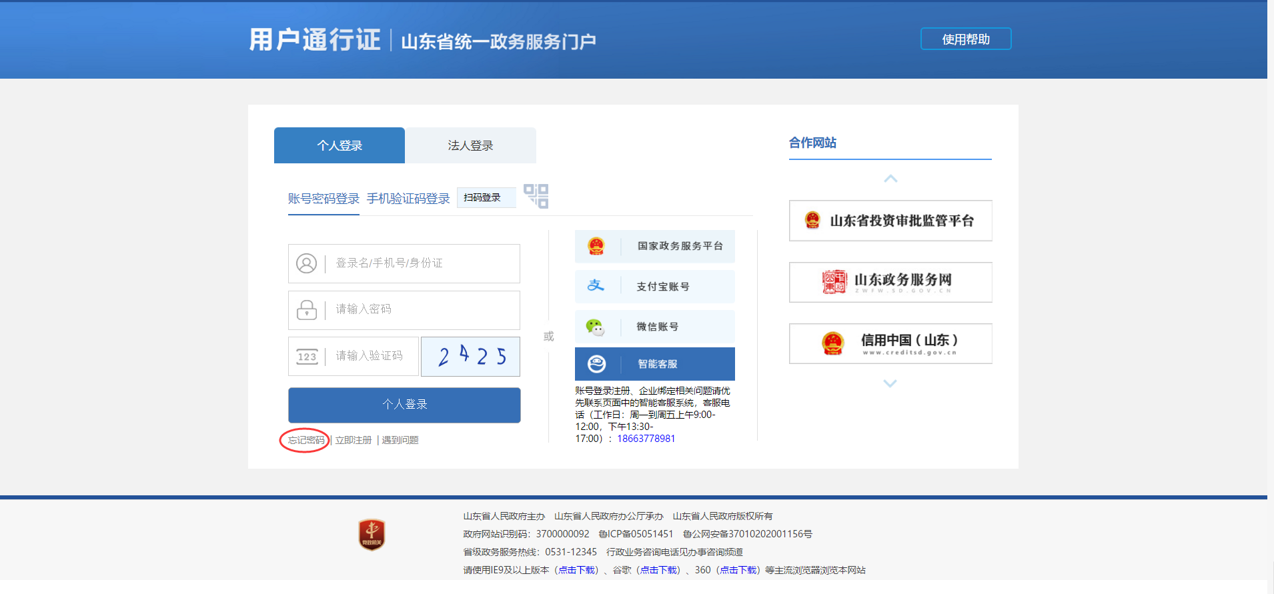
Task: Click the padlock icon in password field
Action: pos(307,310)
